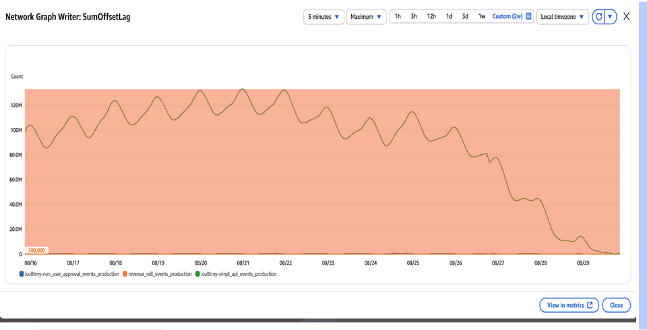Click the 120M y-axis label
The height and width of the screenshot is (330, 647).
(x=17, y=106)
